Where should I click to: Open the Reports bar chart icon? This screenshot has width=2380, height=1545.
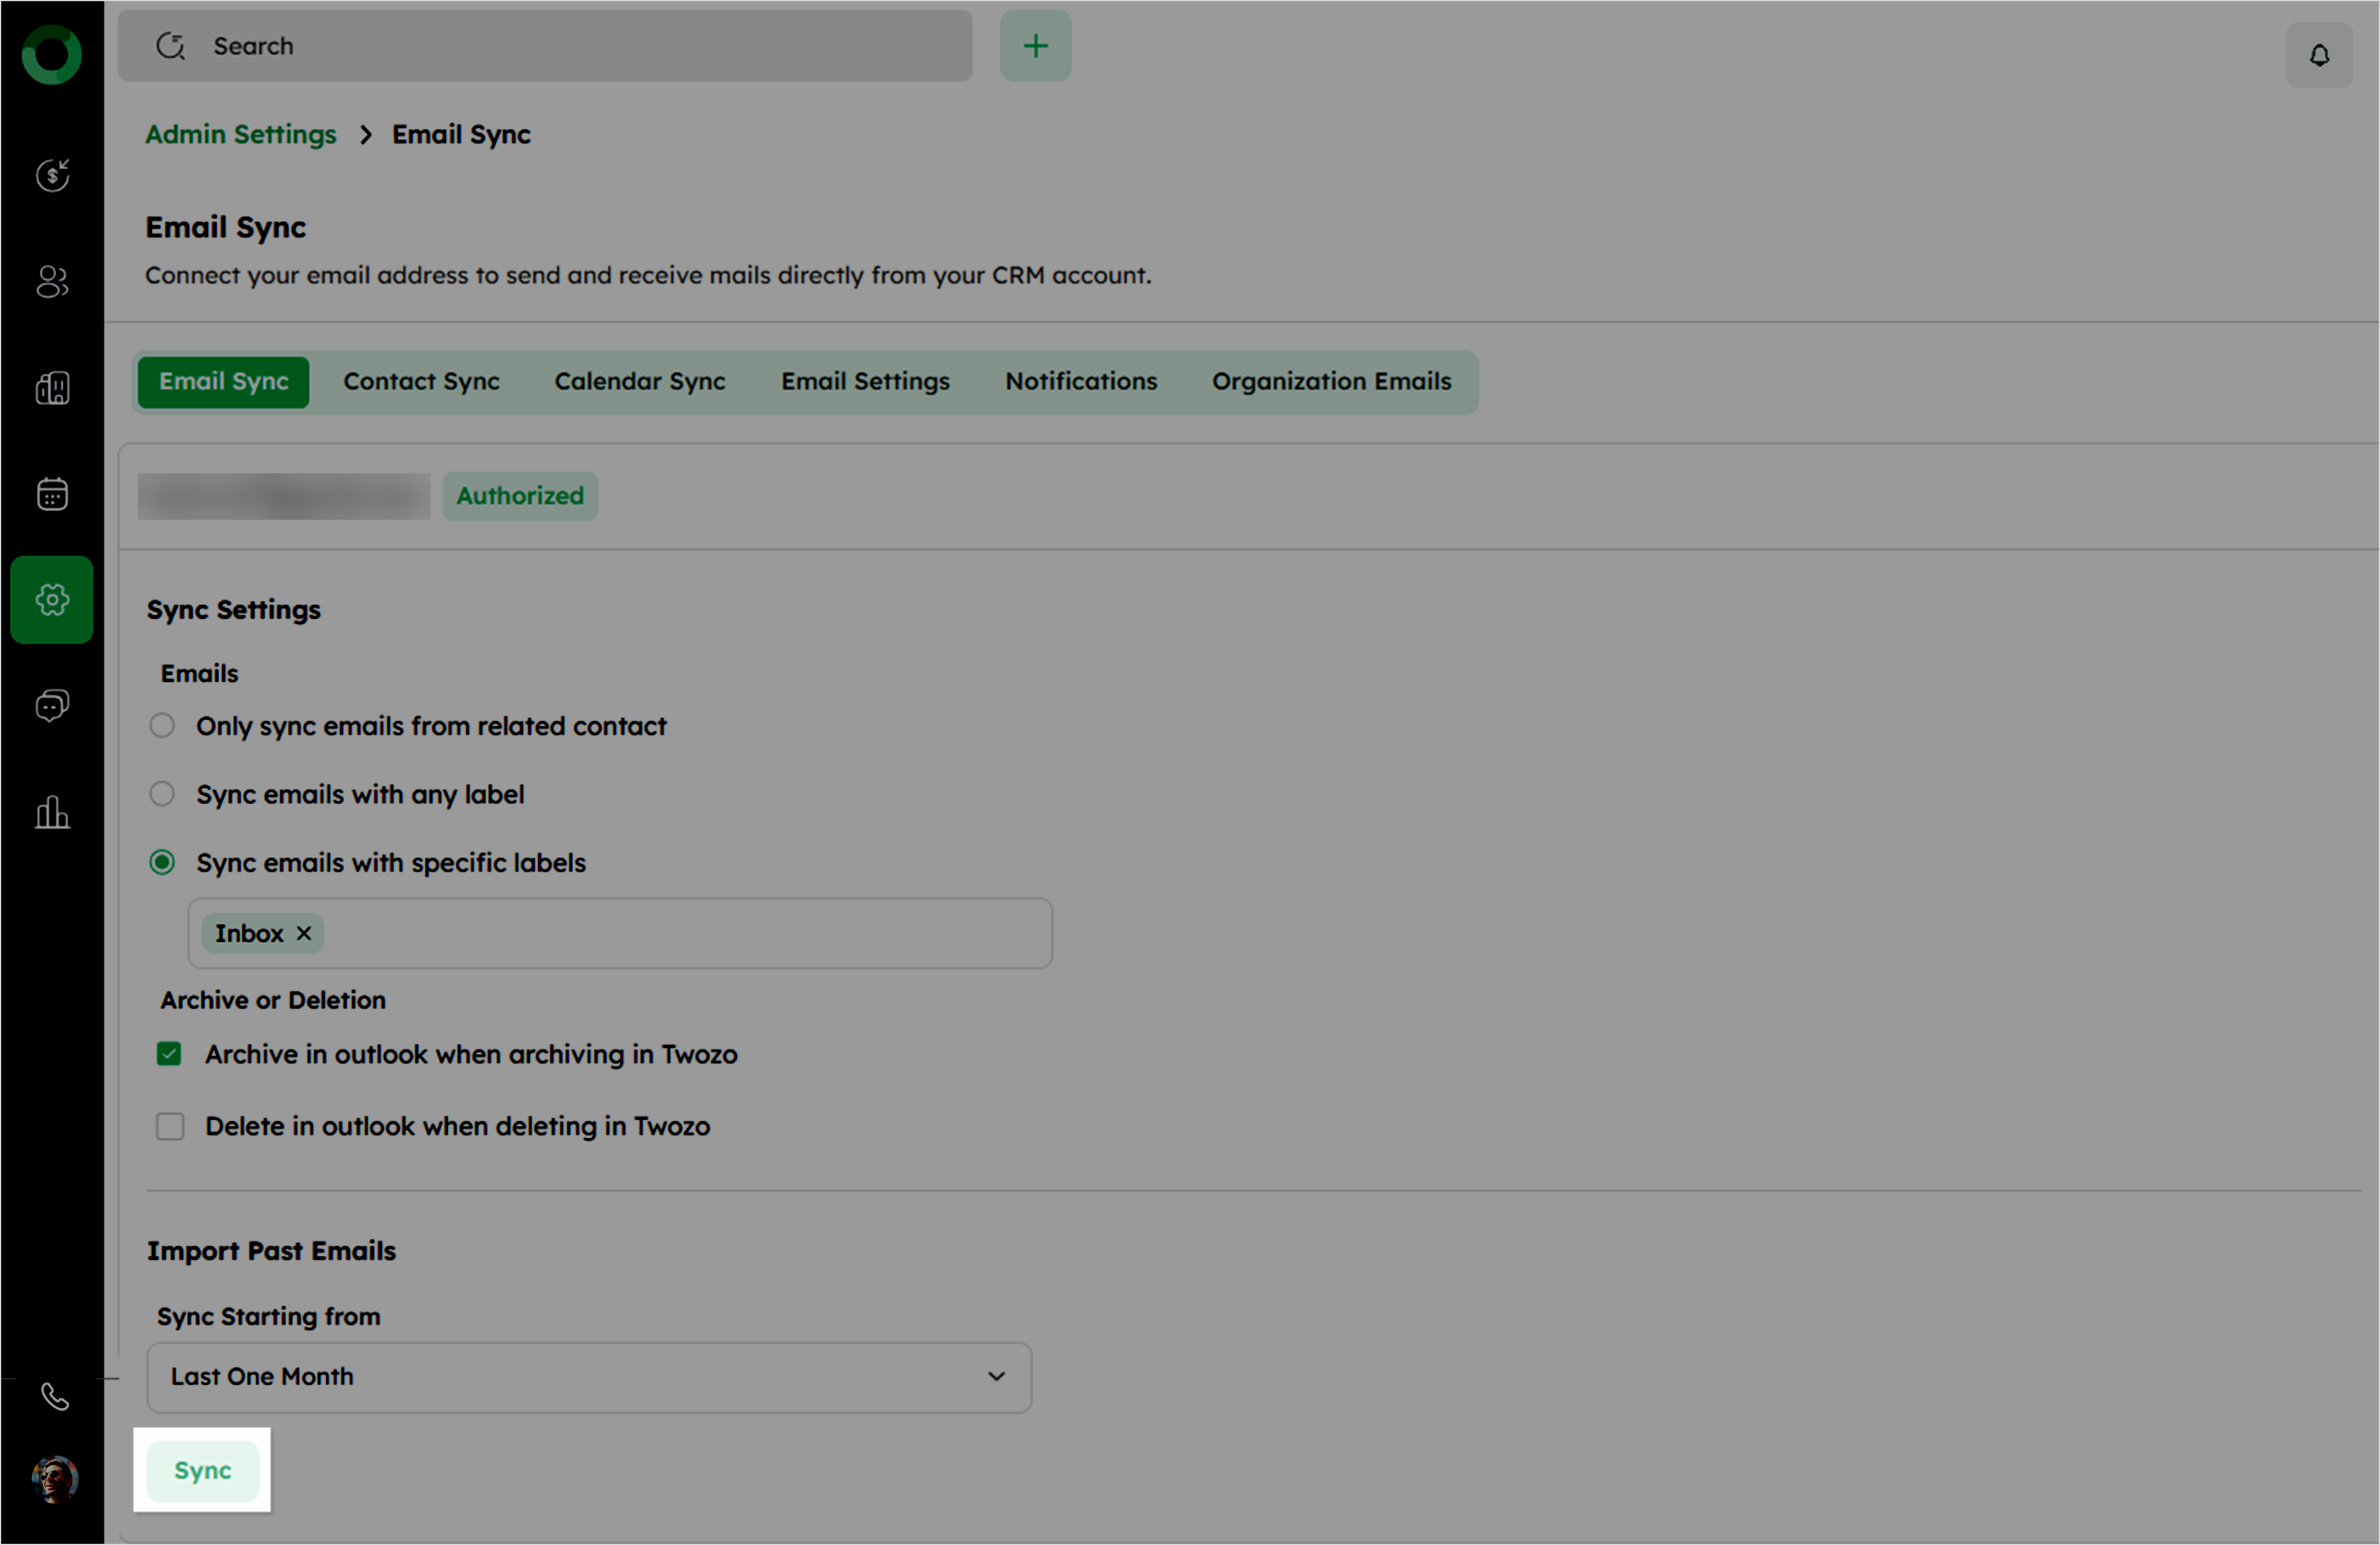tap(52, 812)
